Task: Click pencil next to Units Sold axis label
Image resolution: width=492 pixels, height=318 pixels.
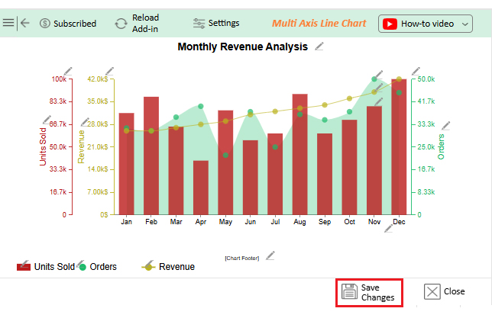Action: tap(47, 120)
